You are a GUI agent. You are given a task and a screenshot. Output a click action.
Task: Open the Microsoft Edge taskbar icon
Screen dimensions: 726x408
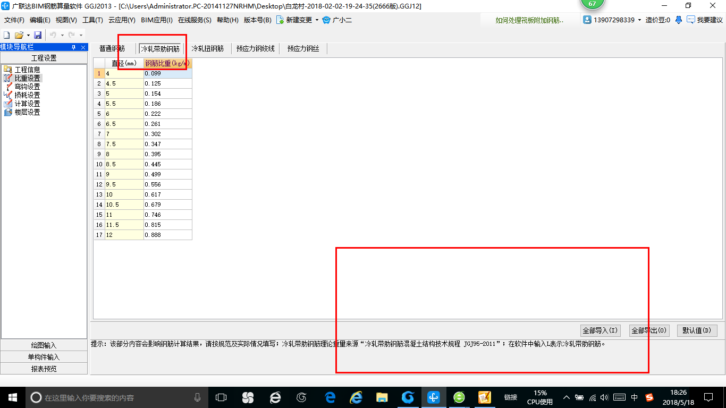point(330,397)
